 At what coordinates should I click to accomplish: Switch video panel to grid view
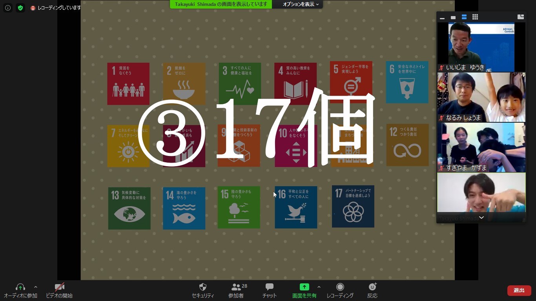tap(475, 17)
